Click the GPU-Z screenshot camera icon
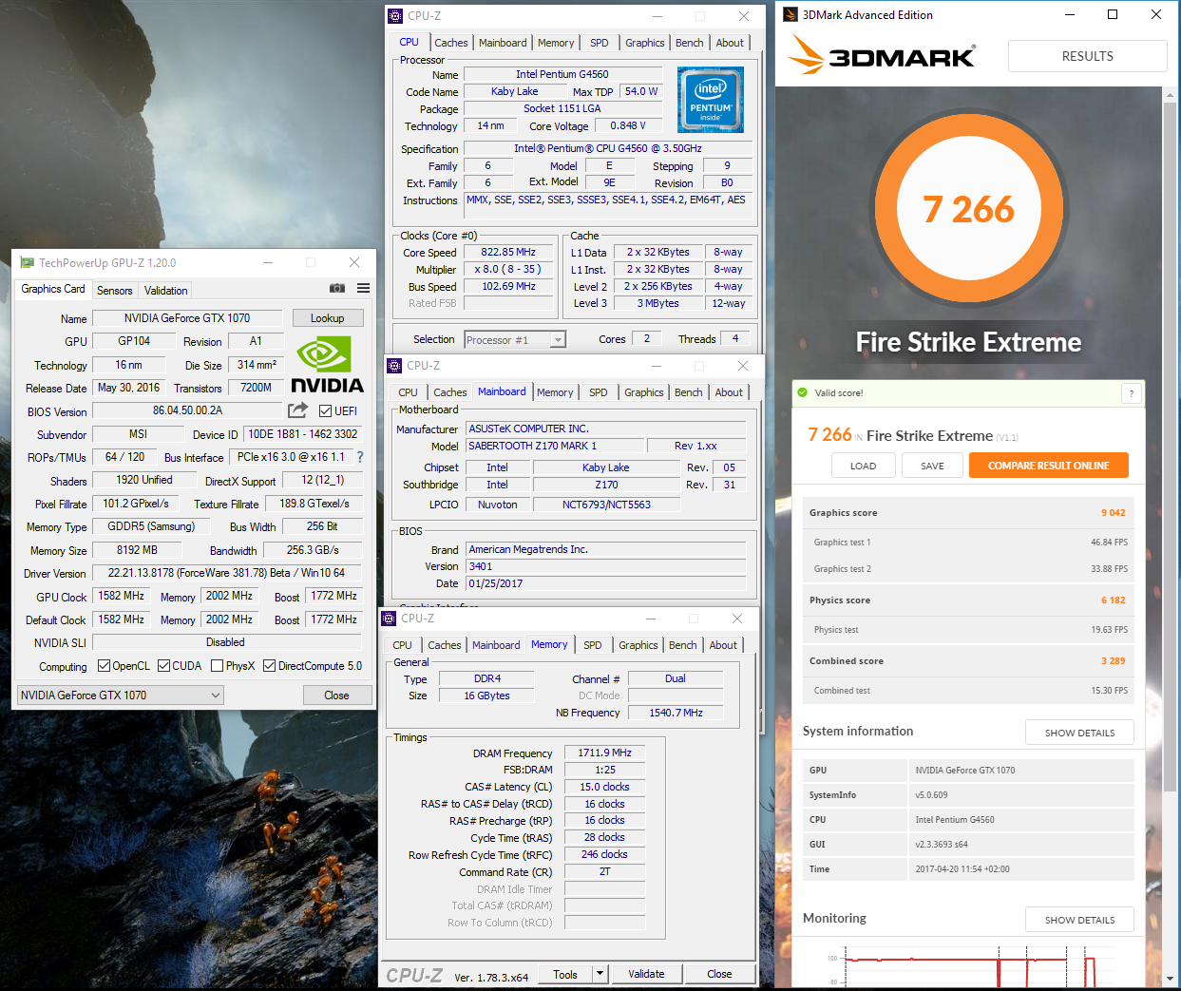Viewport: 1181px width, 991px height. pyautogui.click(x=337, y=288)
